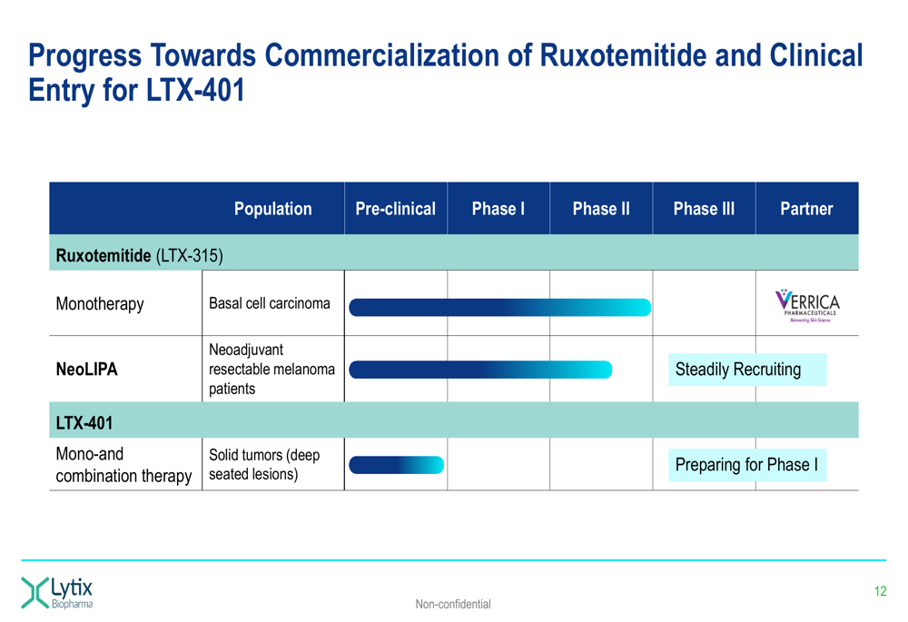Viewport: 908px width, 622px height.
Task: Select the Phase I column header
Action: [498, 209]
